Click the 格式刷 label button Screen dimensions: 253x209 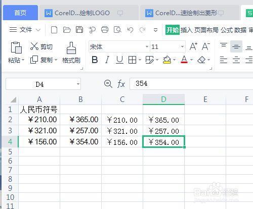[x=71, y=60]
